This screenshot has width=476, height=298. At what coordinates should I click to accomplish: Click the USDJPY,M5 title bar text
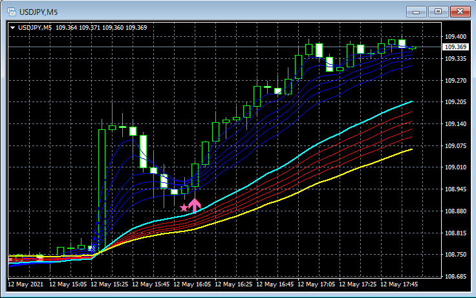(39, 12)
